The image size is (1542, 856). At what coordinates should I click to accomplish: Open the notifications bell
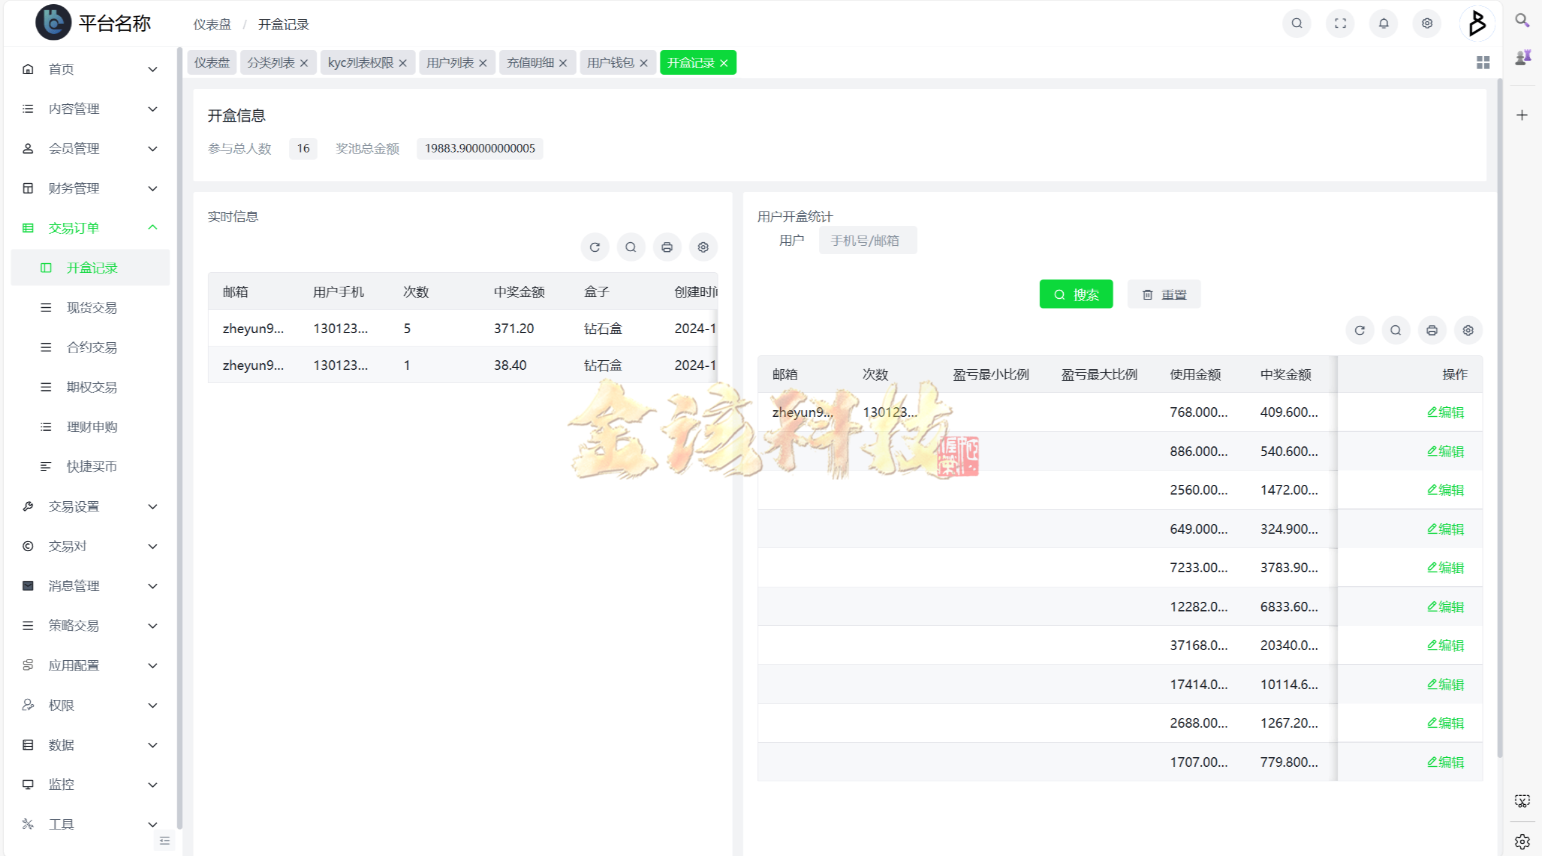pyautogui.click(x=1383, y=23)
